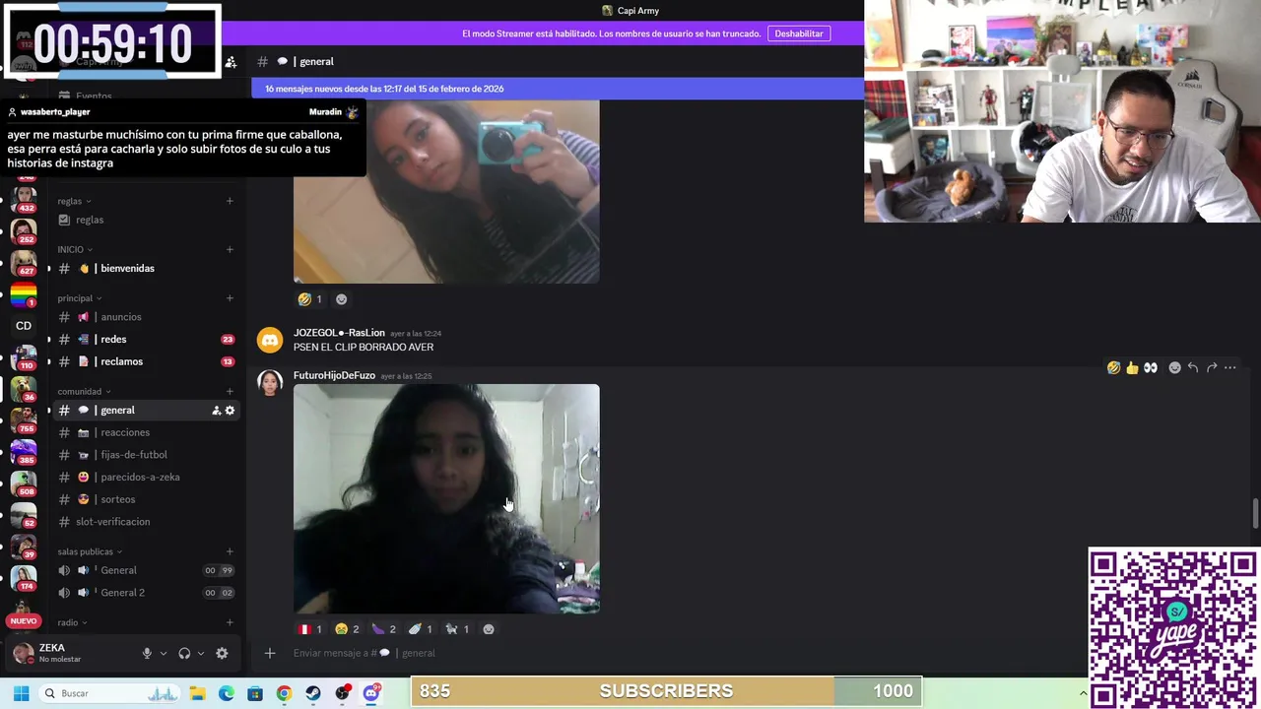Collapse the comunidad category

pos(84,392)
